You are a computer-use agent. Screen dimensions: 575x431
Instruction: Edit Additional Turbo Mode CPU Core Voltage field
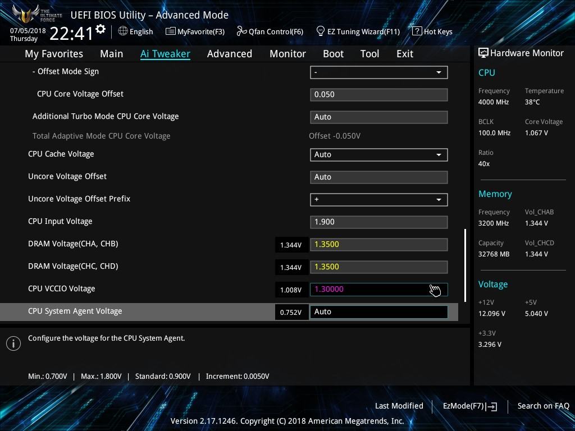(x=378, y=117)
